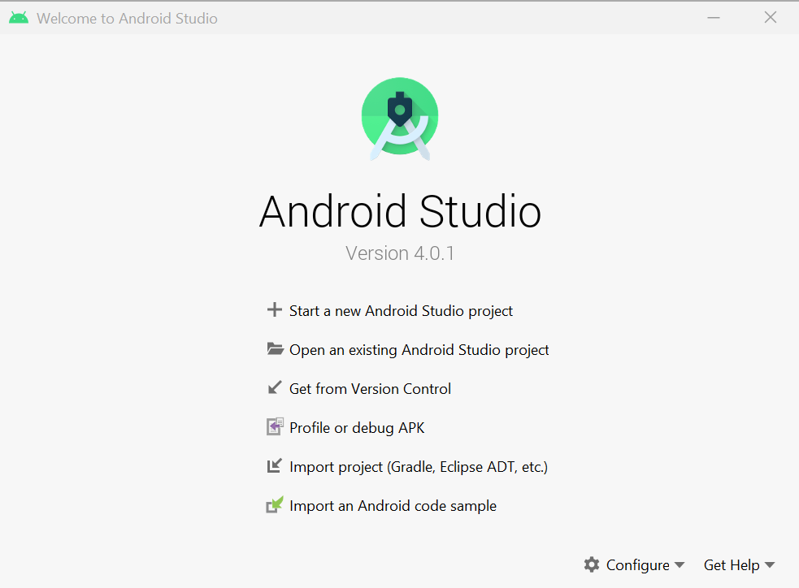Choose Profile or debug APK text

point(357,428)
